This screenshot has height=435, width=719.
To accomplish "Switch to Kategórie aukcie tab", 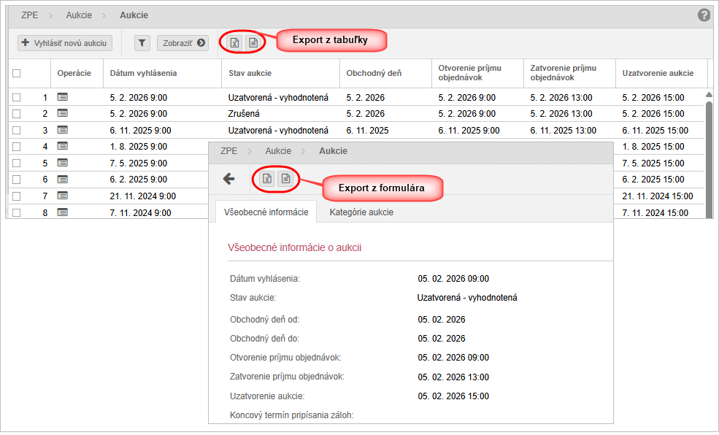I will [x=361, y=212].
